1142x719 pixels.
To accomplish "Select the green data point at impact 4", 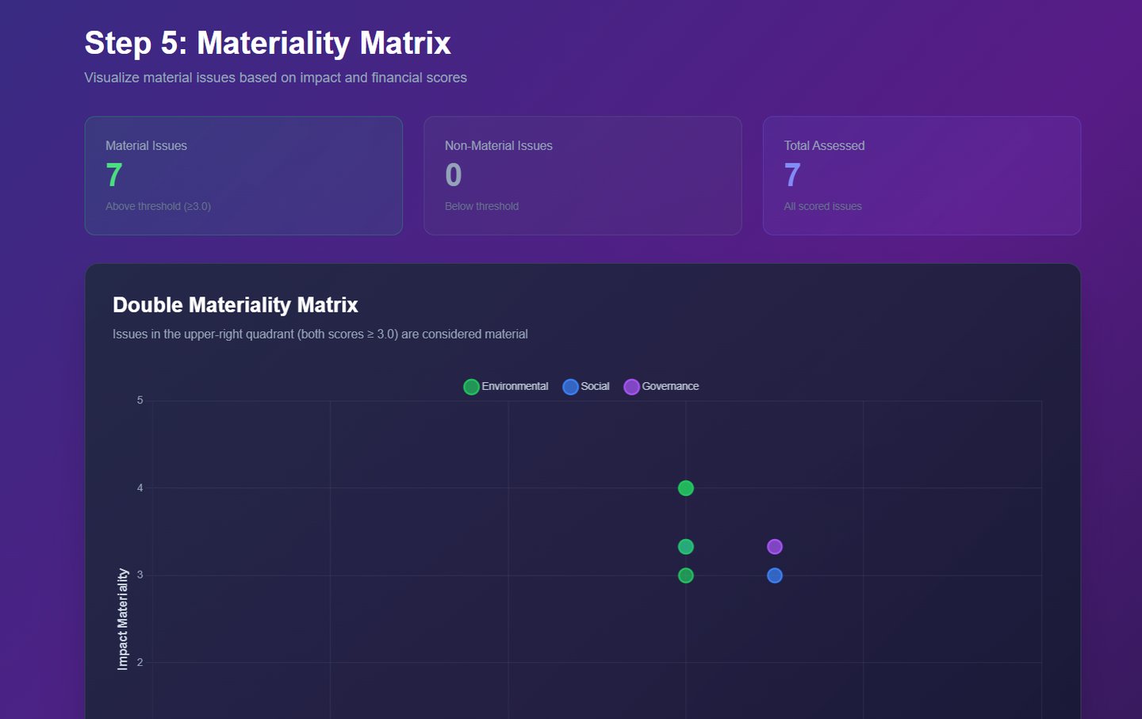I will pyautogui.click(x=686, y=488).
